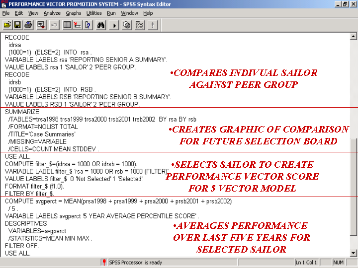The height and width of the screenshot is (268, 358).
Task: Save syntax file with floppy icon
Action: click(x=17, y=25)
